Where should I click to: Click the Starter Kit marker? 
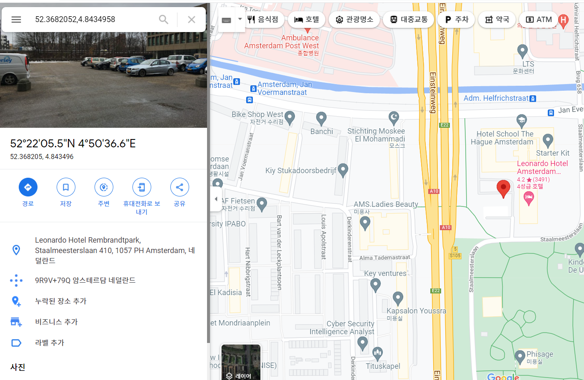coord(548,141)
